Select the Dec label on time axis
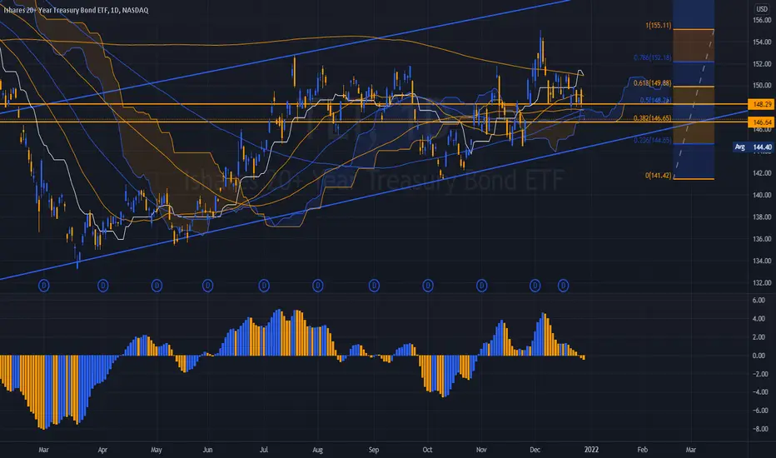Viewport: 776px width, 458px height. [535, 450]
